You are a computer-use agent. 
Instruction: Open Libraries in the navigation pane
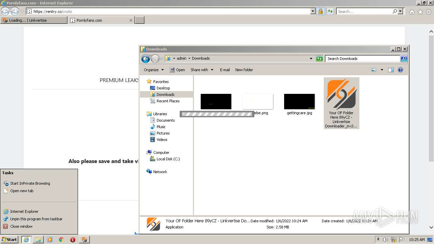160,114
